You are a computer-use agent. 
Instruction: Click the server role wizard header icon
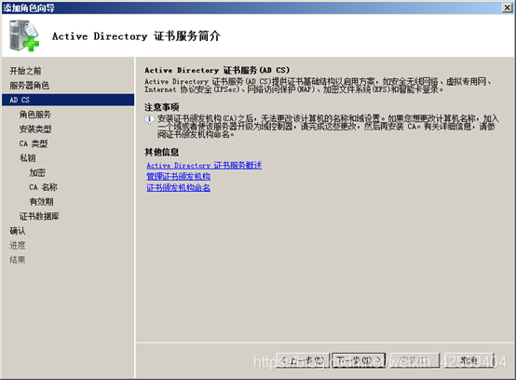click(24, 35)
